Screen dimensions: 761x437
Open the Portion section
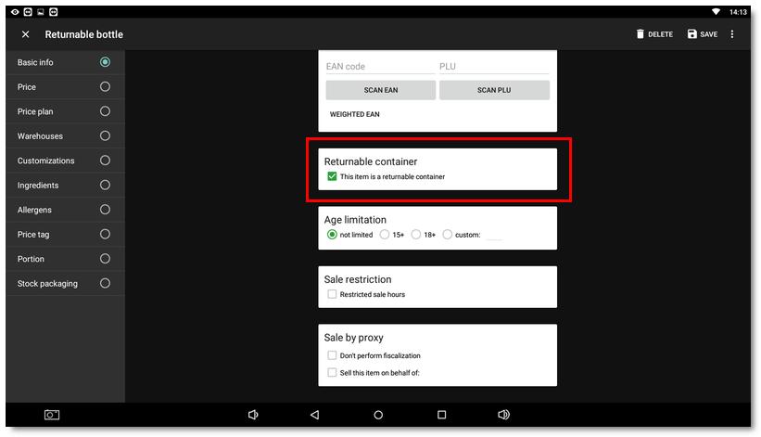[x=65, y=259]
